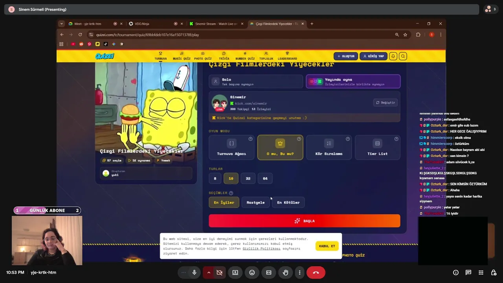Open meeting details info icon
The image size is (503, 283).
[456, 272]
